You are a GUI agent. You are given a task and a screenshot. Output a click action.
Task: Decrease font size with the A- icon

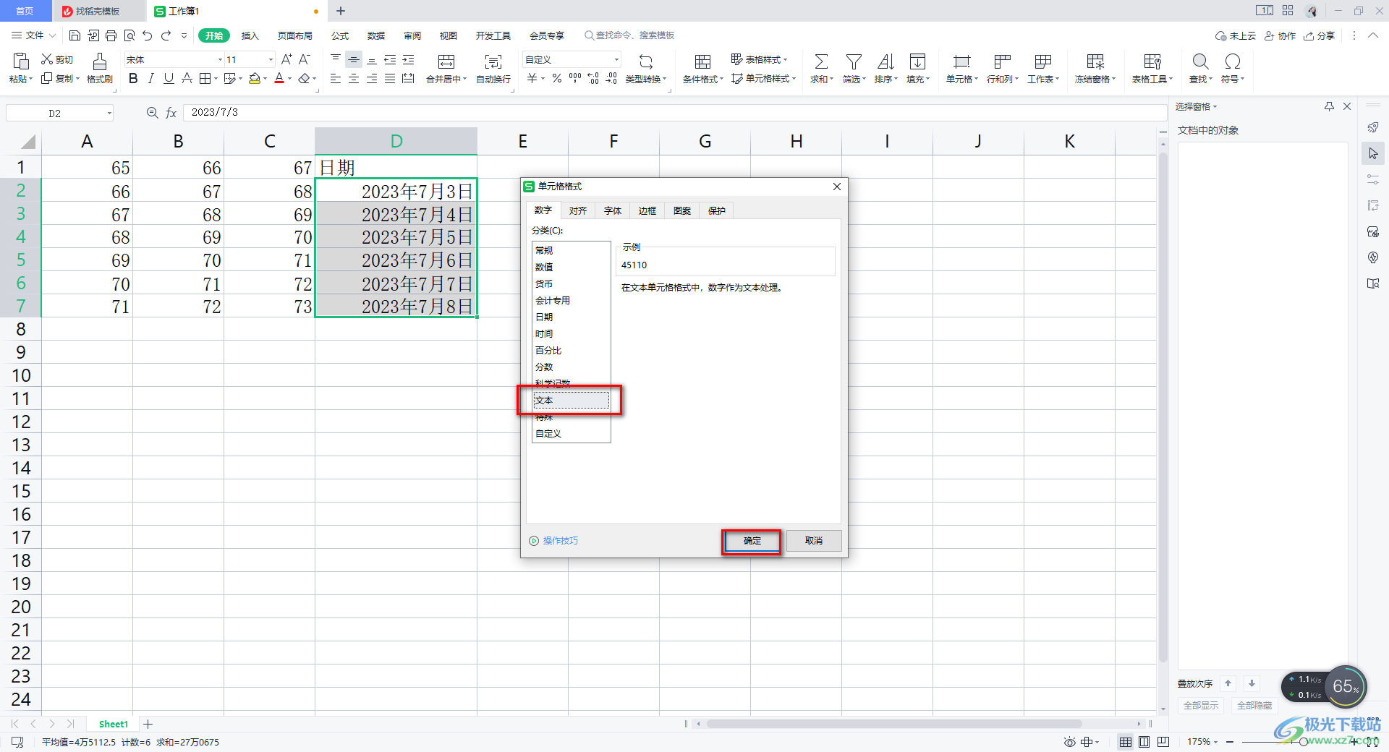[305, 59]
